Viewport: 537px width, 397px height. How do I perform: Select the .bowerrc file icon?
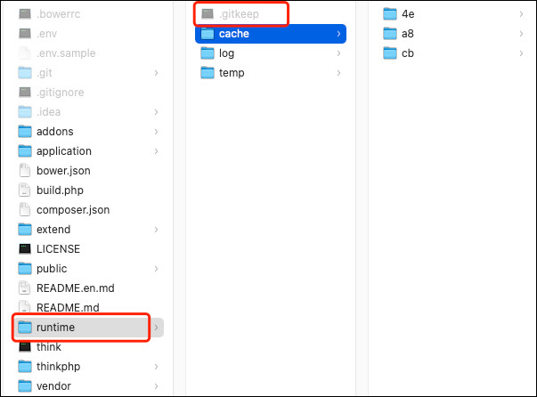(x=25, y=14)
